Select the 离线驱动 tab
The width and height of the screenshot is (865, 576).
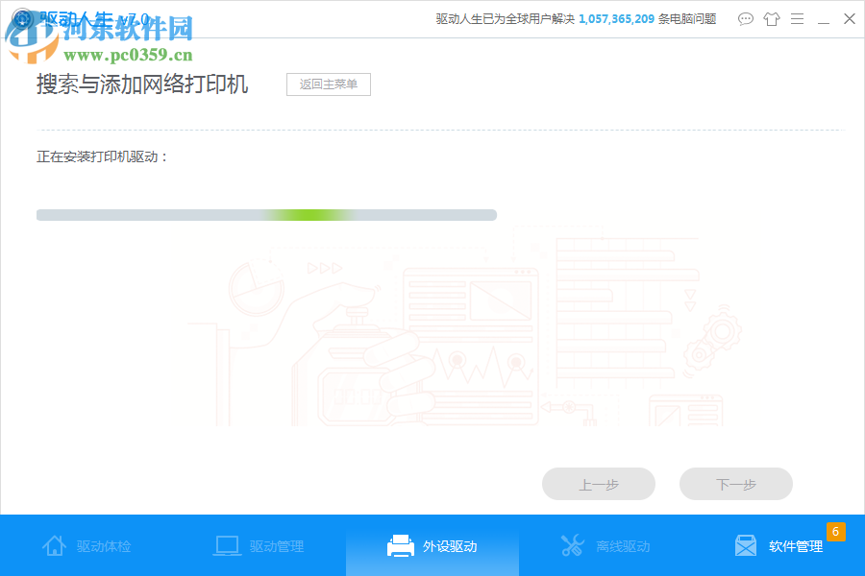pyautogui.click(x=605, y=545)
